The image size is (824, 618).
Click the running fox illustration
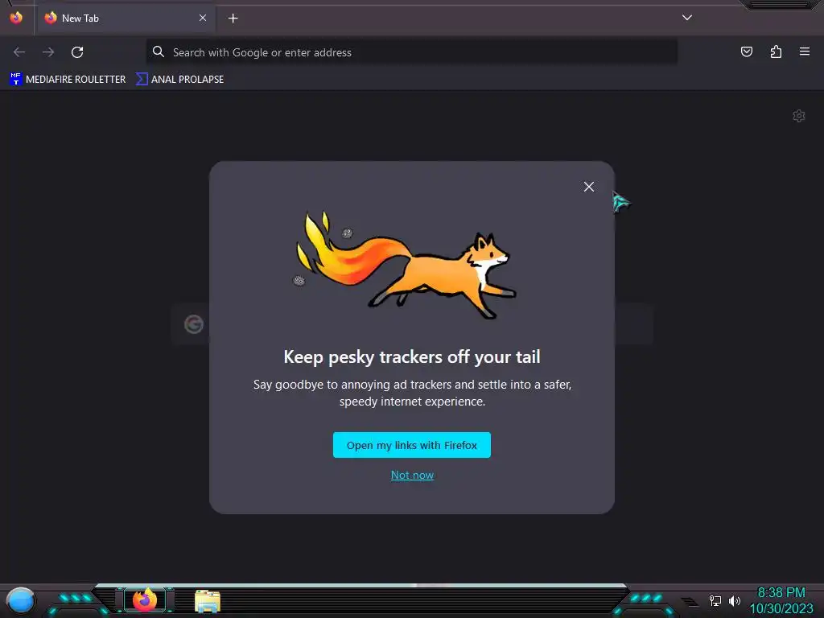[404, 266]
